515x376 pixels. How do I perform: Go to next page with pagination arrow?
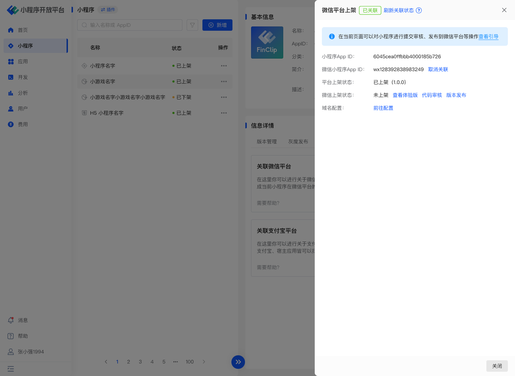204,362
